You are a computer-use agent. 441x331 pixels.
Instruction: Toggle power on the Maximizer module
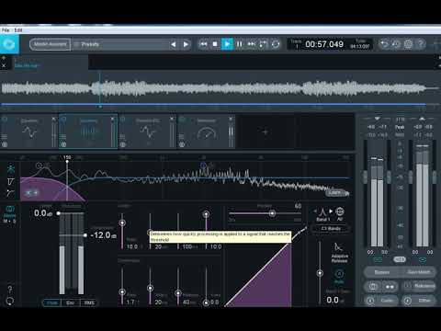(182, 120)
